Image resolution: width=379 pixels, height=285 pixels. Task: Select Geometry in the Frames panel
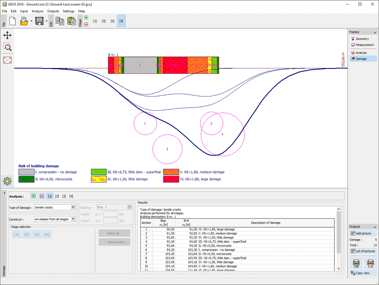(362, 39)
